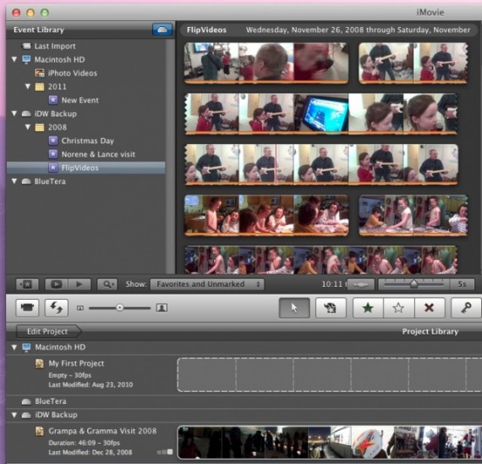
Task: Select the Christmas Day event
Action: click(x=88, y=141)
